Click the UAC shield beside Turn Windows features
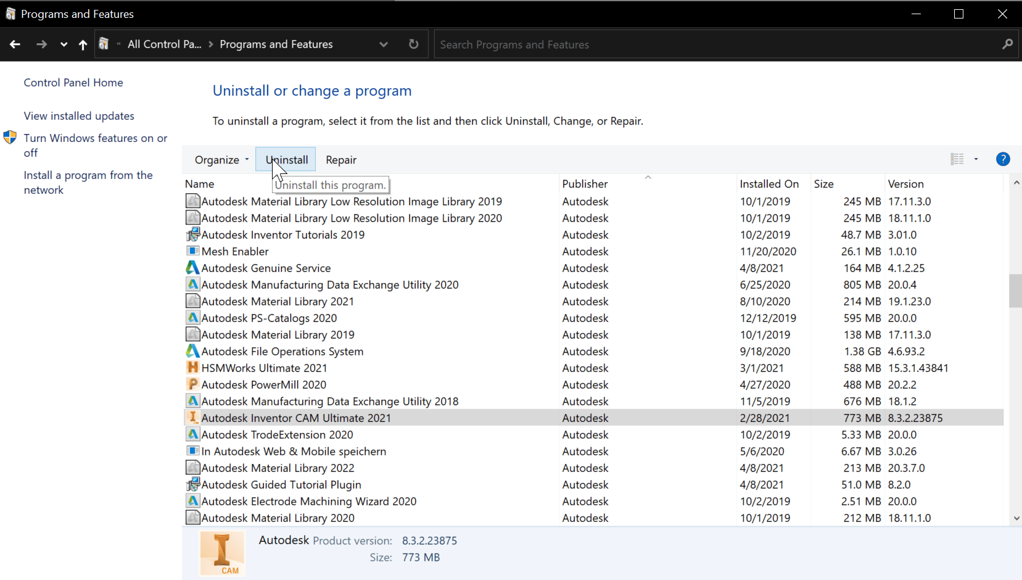The height and width of the screenshot is (580, 1022). tap(10, 138)
